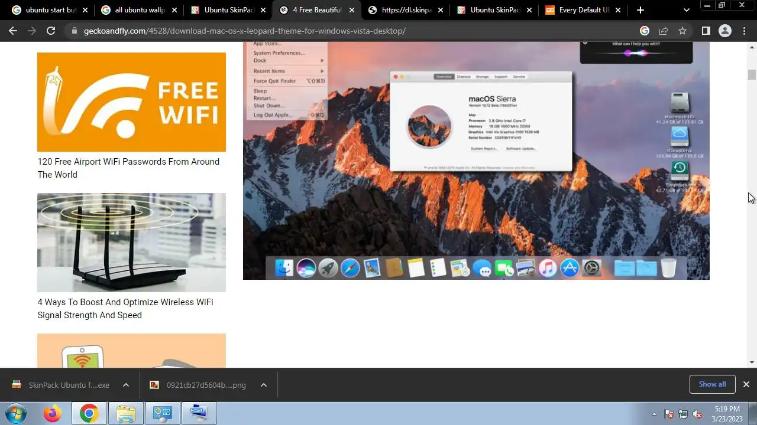Open the Windows Start menu
This screenshot has width=757, height=425.
click(x=16, y=414)
